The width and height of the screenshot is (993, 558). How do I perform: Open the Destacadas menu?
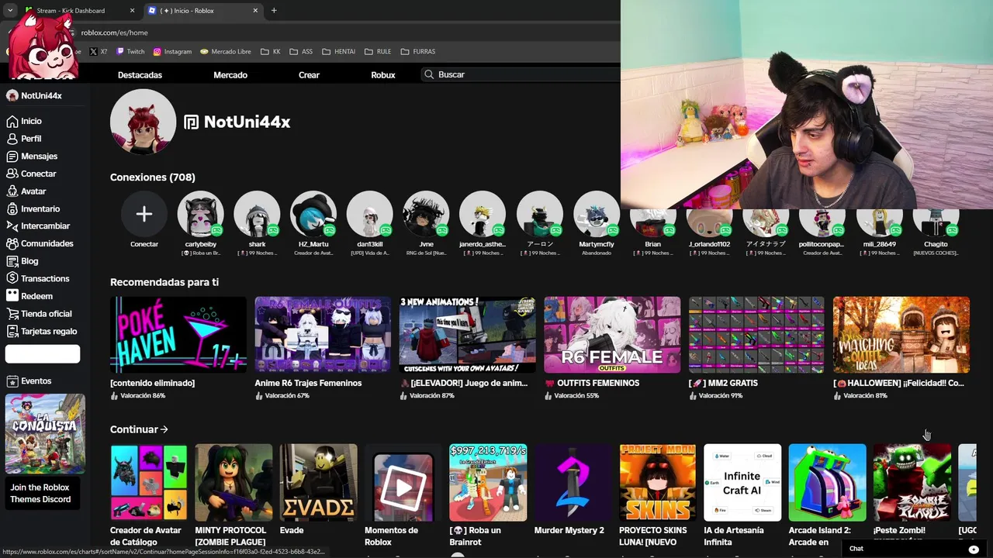click(x=140, y=75)
